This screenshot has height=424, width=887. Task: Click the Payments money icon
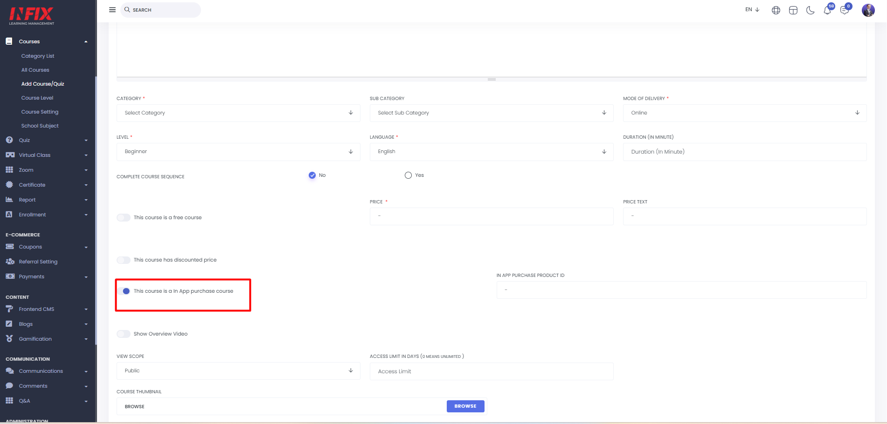pyautogui.click(x=10, y=276)
